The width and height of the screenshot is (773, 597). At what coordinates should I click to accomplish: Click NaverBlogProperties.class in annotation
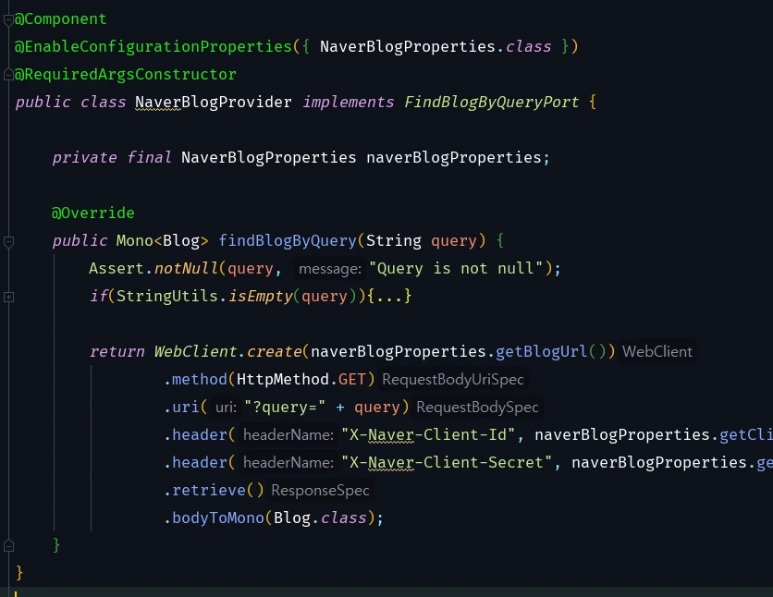(x=436, y=46)
